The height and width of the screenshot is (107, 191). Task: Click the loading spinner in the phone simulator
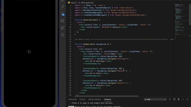tap(30, 52)
